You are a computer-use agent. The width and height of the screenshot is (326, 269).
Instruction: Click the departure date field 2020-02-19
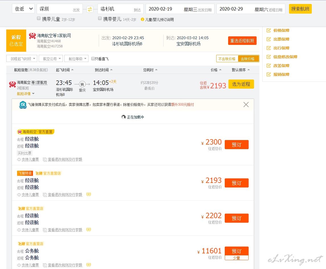(180, 9)
